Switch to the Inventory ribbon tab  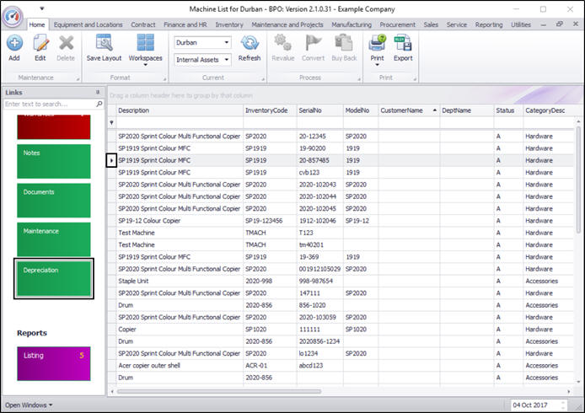[x=229, y=25]
